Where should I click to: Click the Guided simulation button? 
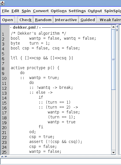click(88, 20)
